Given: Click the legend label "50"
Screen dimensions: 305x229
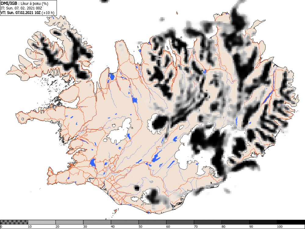Looking at the screenshot, I should point(140,227).
